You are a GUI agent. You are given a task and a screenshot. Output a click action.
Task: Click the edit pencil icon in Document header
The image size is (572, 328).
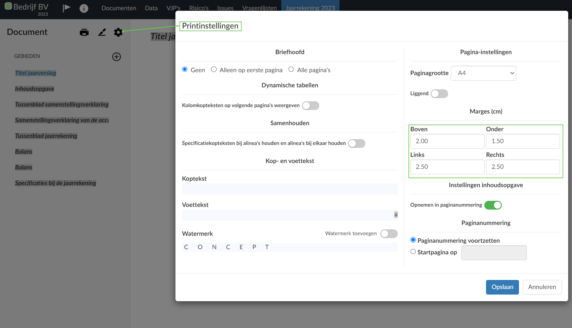(102, 32)
